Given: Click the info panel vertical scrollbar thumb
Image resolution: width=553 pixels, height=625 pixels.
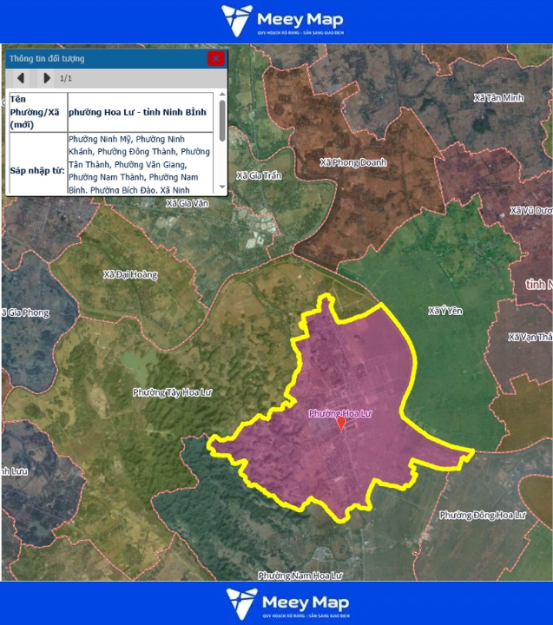Looking at the screenshot, I should pos(222,119).
